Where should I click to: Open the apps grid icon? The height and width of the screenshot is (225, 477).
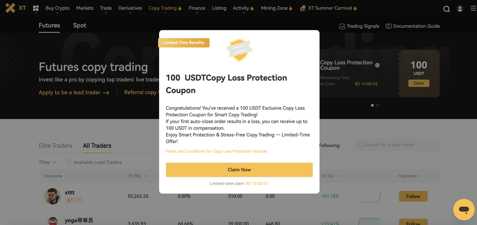tap(36, 8)
